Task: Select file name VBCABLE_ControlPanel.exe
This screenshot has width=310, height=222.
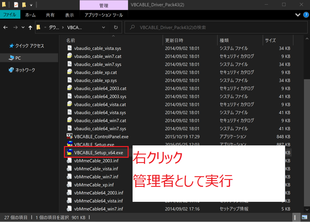Action: tap(101, 136)
